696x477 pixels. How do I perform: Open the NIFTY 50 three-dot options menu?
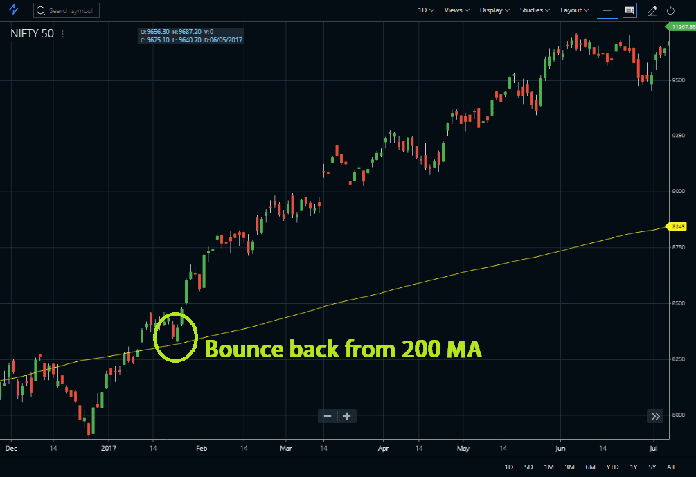point(62,34)
